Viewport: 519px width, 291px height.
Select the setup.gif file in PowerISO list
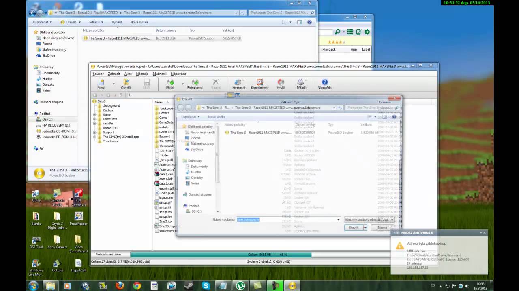[165, 202]
